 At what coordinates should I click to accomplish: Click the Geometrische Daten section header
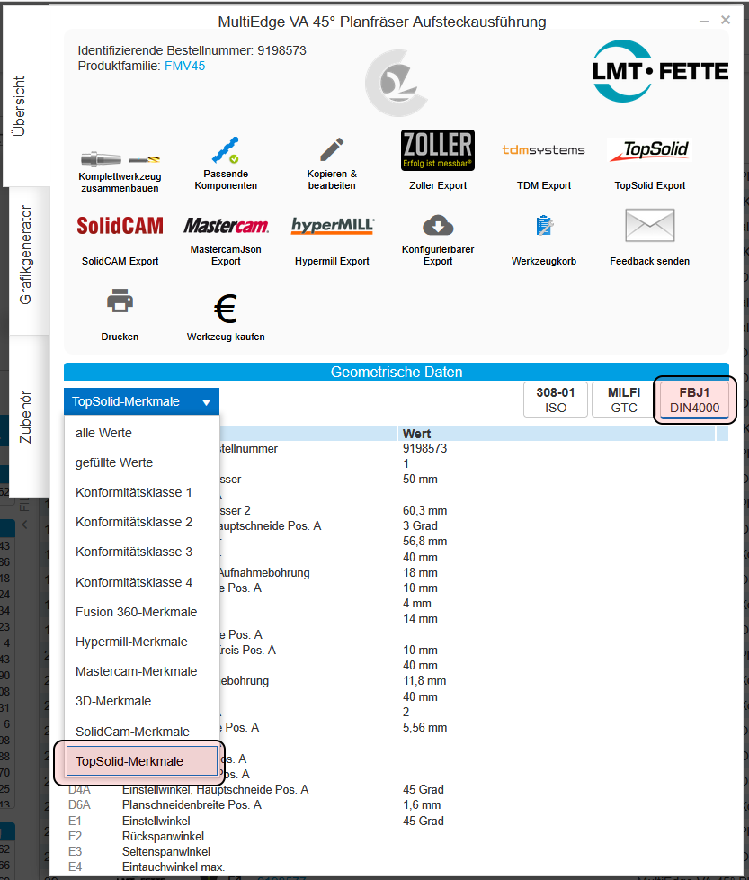397,372
